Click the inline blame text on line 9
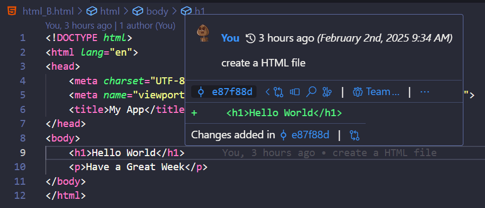This screenshot has height=208, width=485. tap(329, 152)
